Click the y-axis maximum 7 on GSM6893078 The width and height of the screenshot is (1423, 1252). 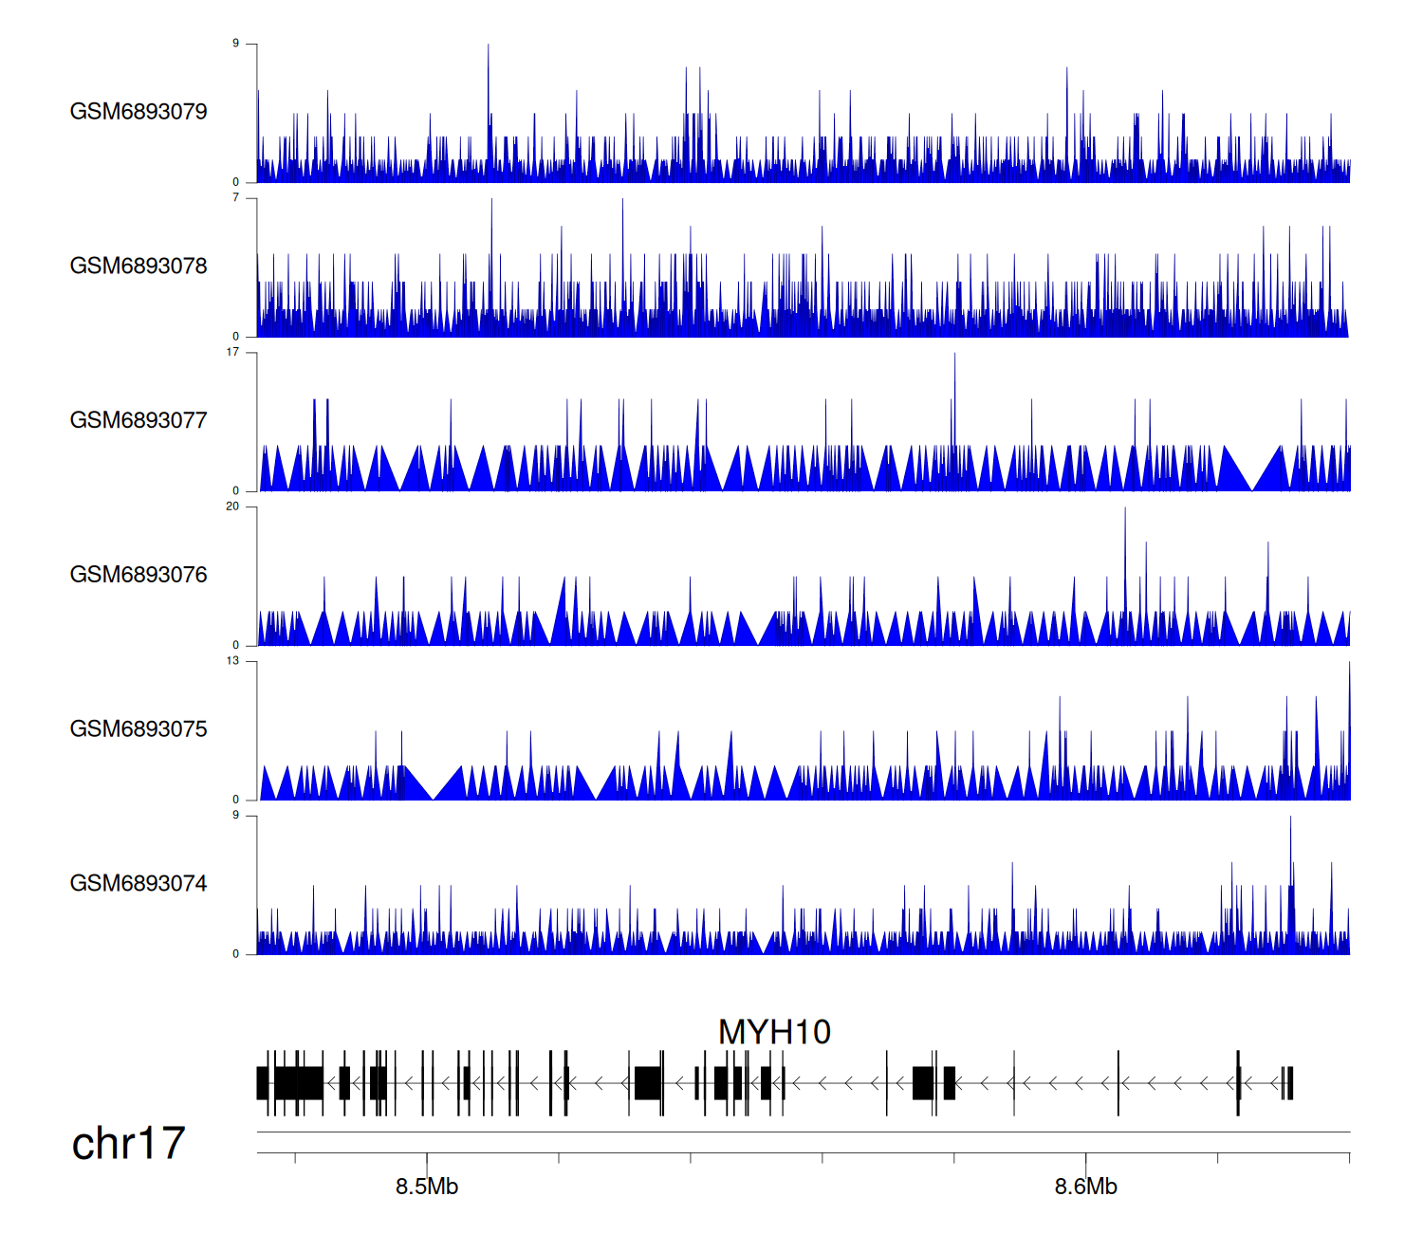235,198
